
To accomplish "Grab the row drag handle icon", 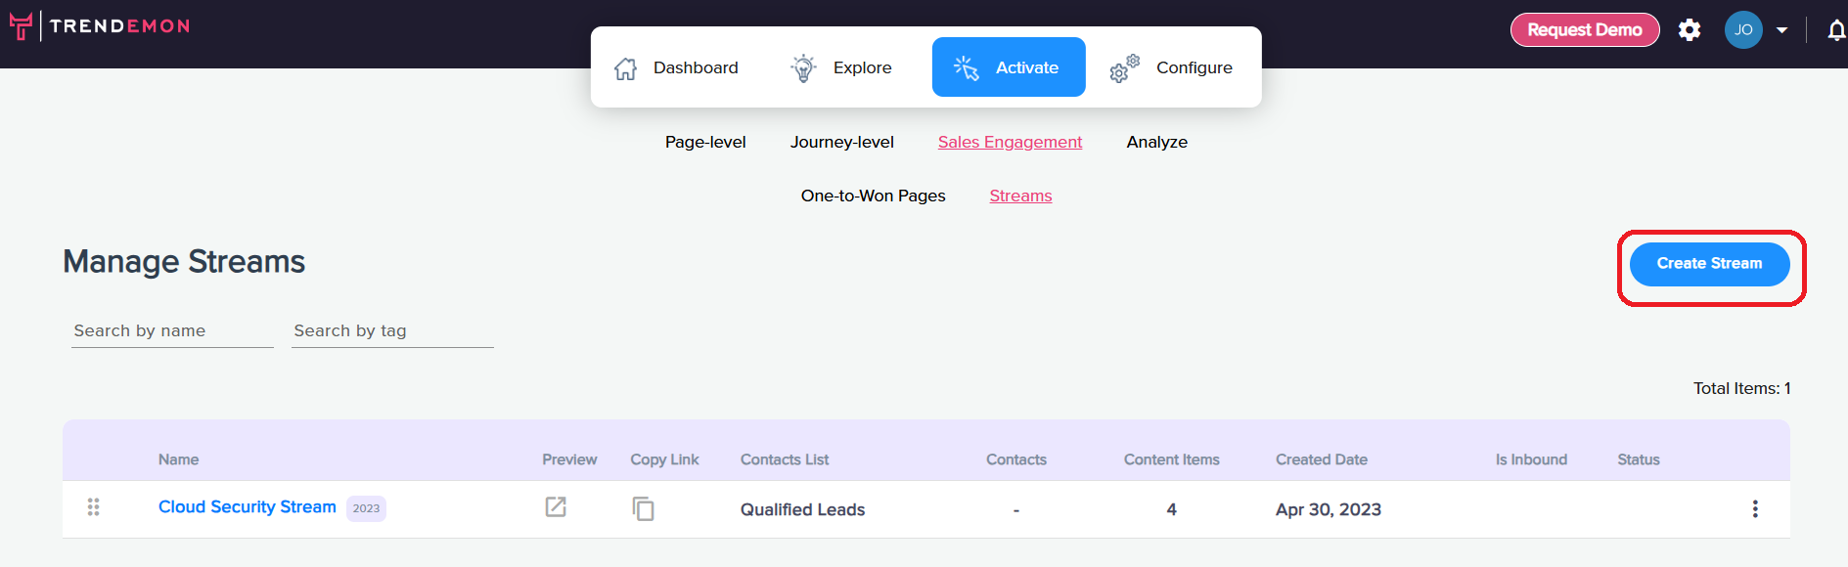I will click(94, 507).
